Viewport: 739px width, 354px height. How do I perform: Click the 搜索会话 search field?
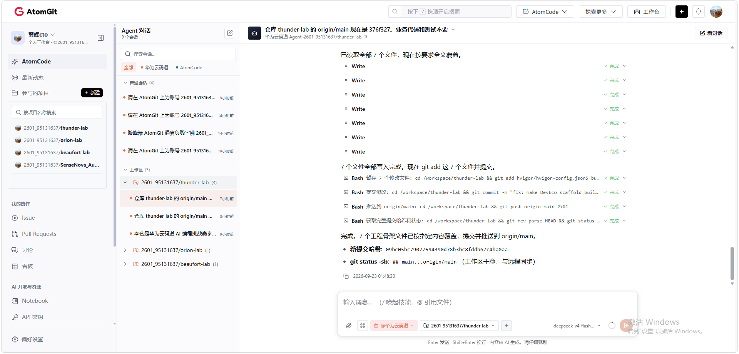(x=178, y=54)
